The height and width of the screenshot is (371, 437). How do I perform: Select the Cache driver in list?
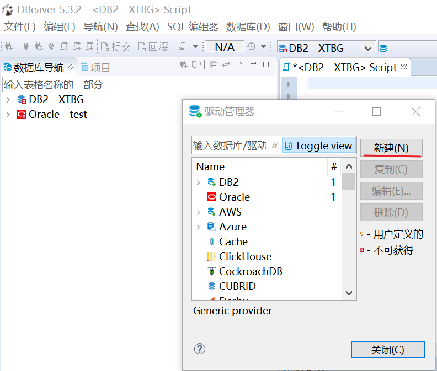click(x=233, y=241)
